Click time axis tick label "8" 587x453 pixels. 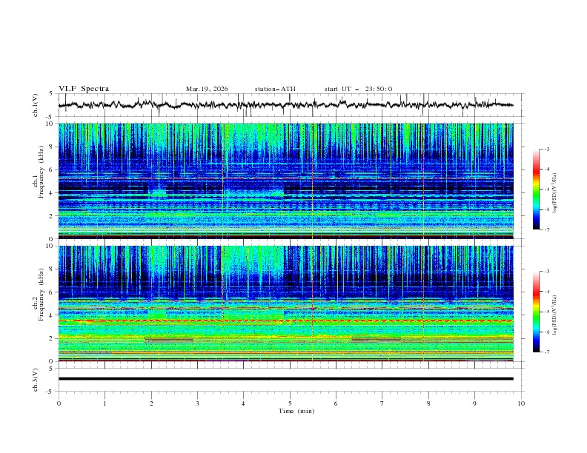click(428, 403)
